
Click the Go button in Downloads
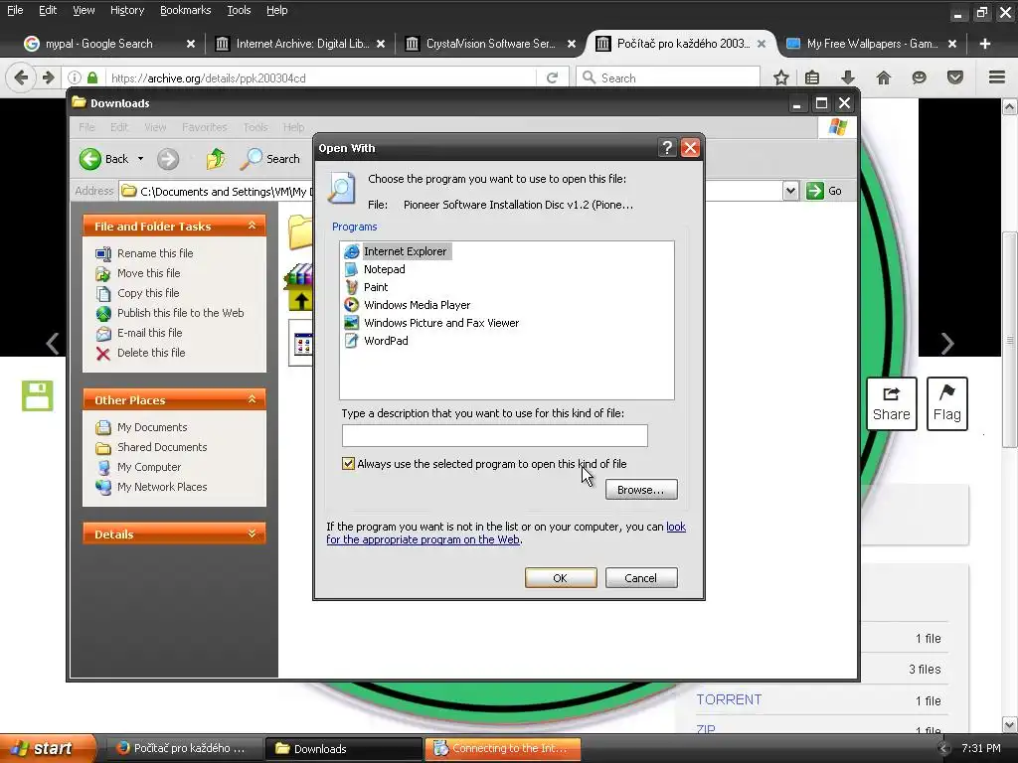pyautogui.click(x=824, y=191)
